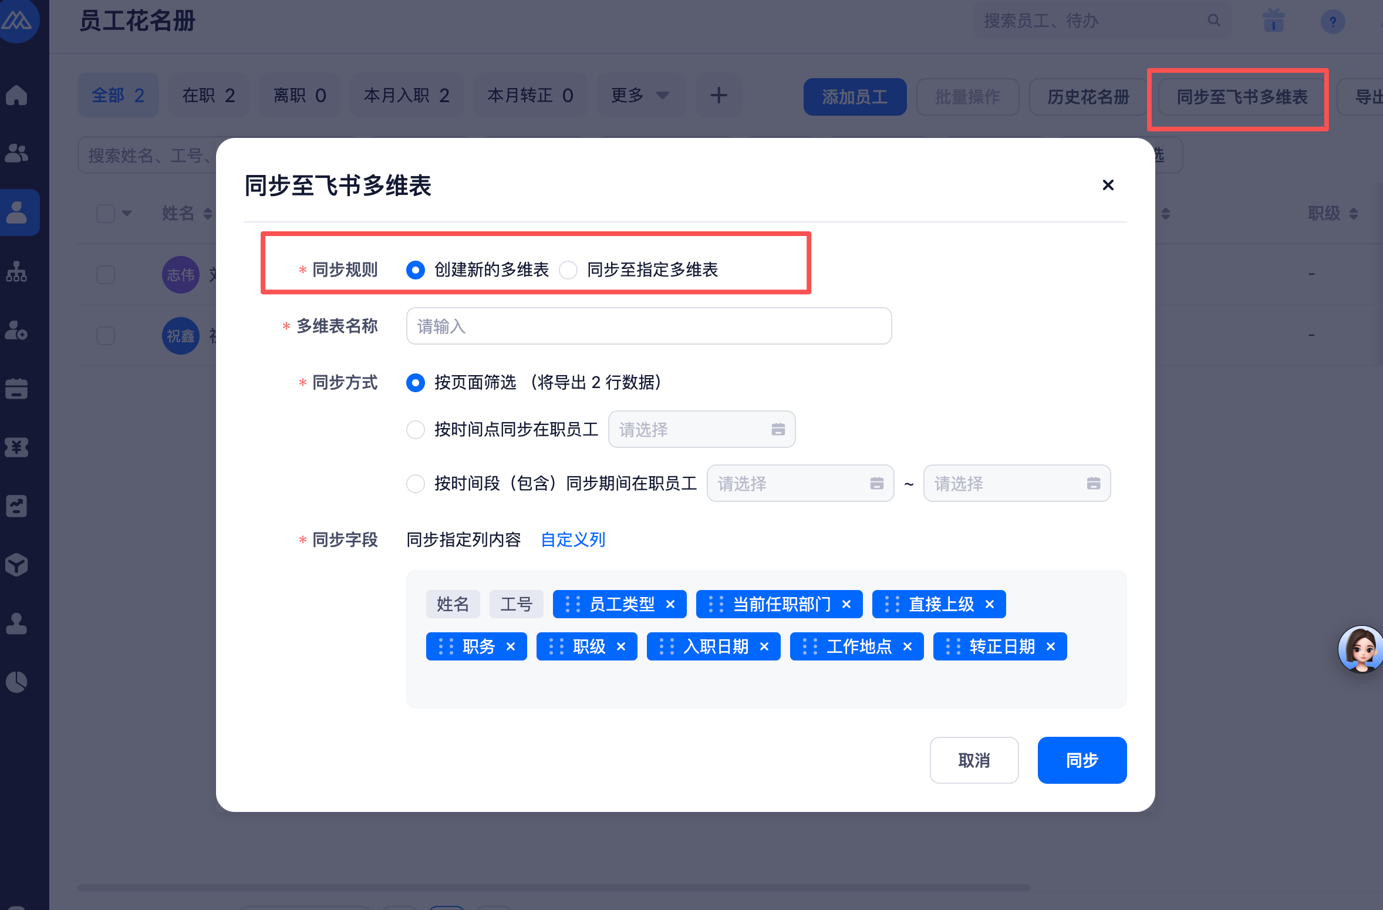Open the start date picker for time range

(x=800, y=484)
